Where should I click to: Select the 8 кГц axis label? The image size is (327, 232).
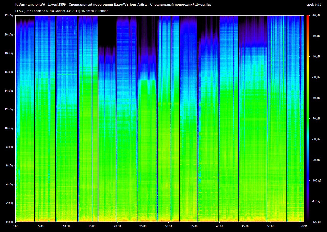point(9,147)
